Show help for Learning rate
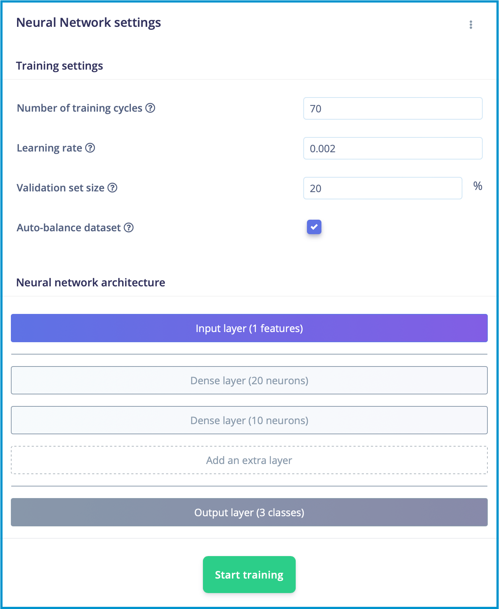The width and height of the screenshot is (499, 609). [x=90, y=148]
